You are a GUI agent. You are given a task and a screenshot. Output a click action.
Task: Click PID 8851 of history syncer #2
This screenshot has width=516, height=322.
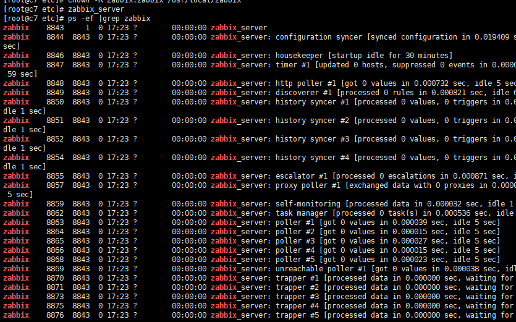point(55,120)
